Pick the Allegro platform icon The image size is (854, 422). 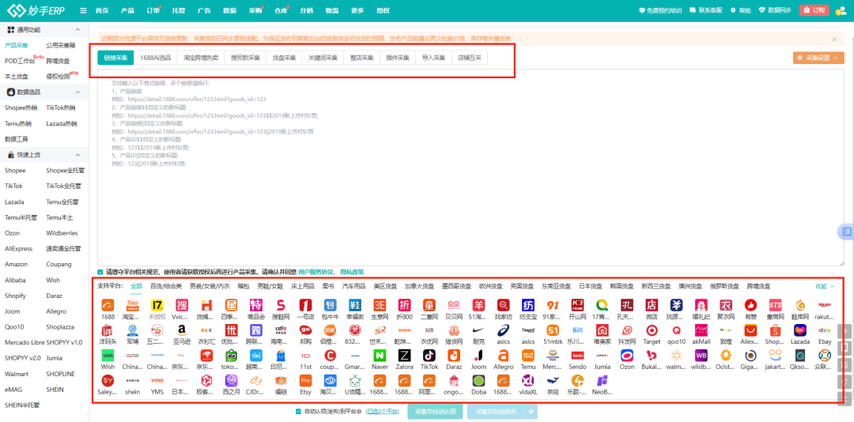(x=503, y=356)
